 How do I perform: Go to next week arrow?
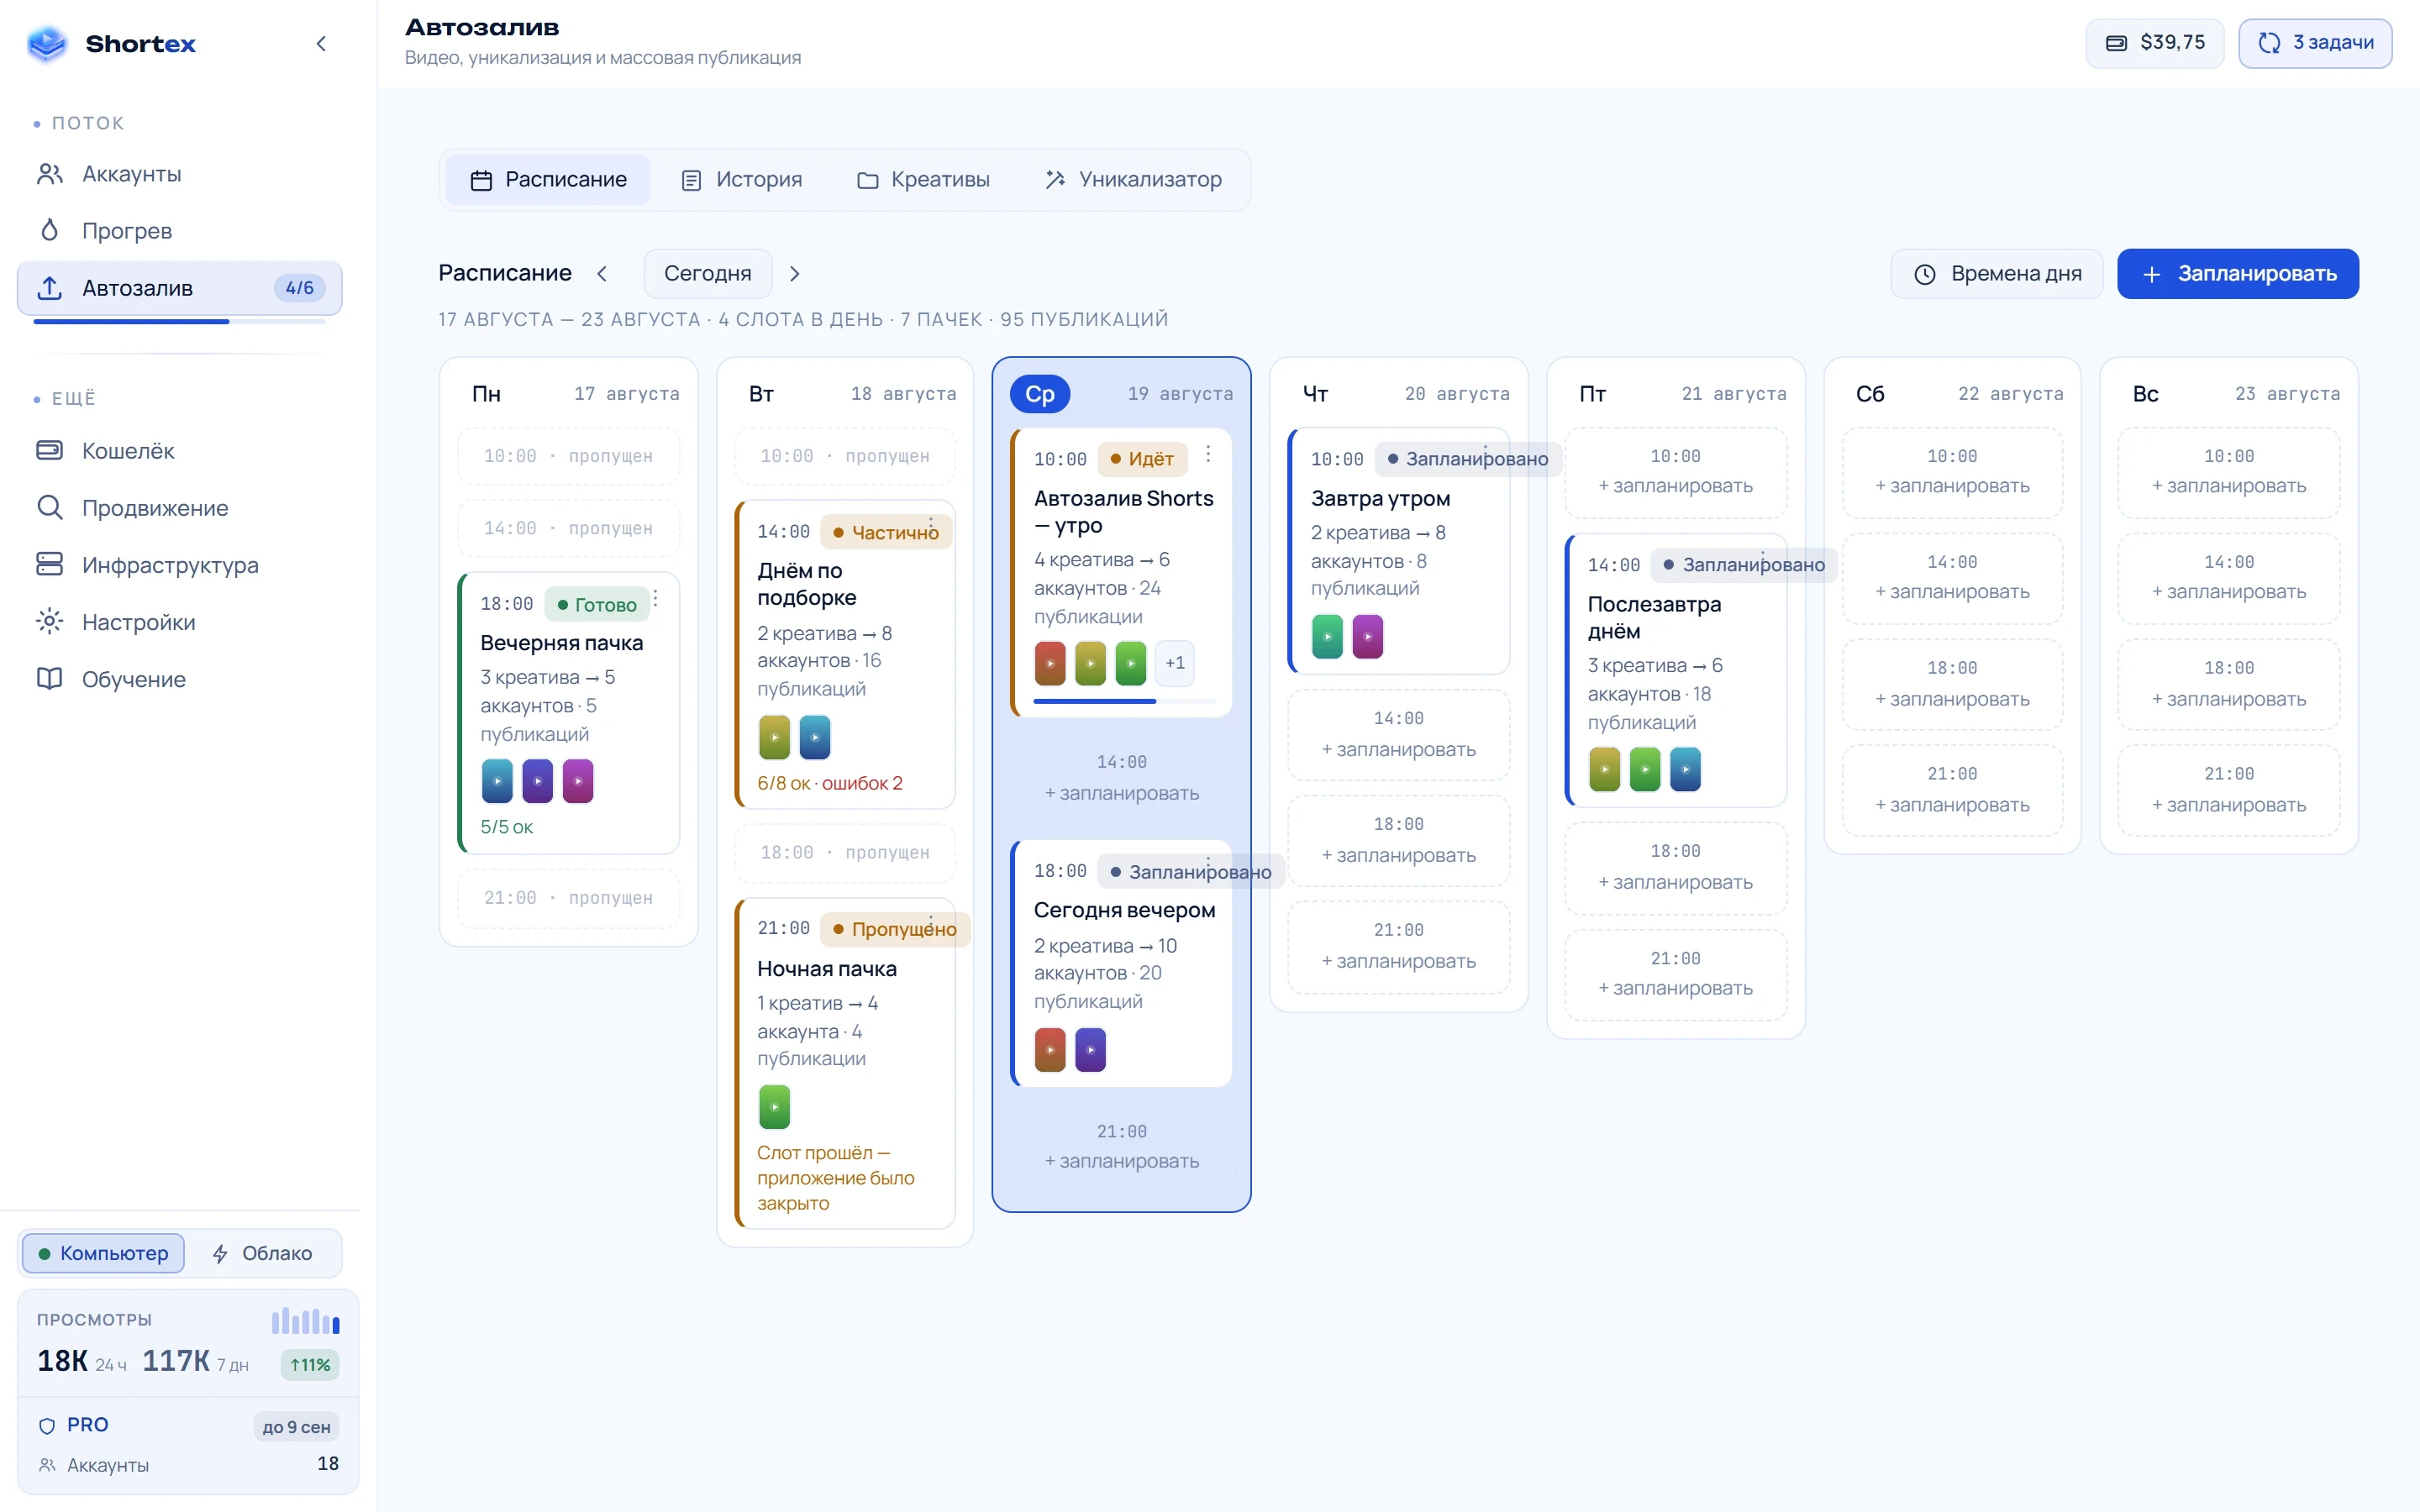795,274
